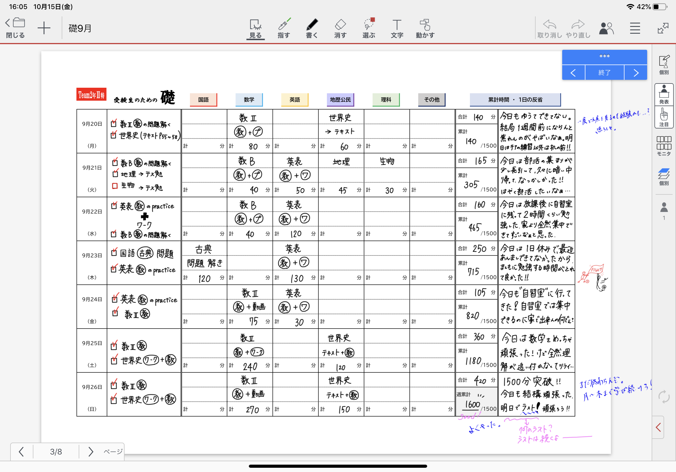
Task: Switch to the 見る view mode
Action: point(255,28)
